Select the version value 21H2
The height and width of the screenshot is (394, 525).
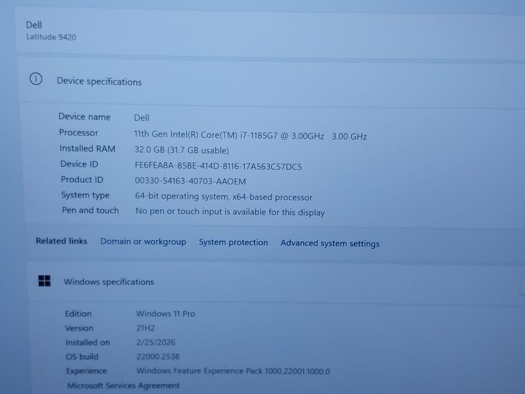(145, 328)
